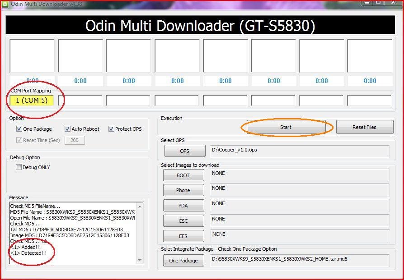Click the "<1> Detected!!!" log line
404x280 pixels.
[x=28, y=253]
